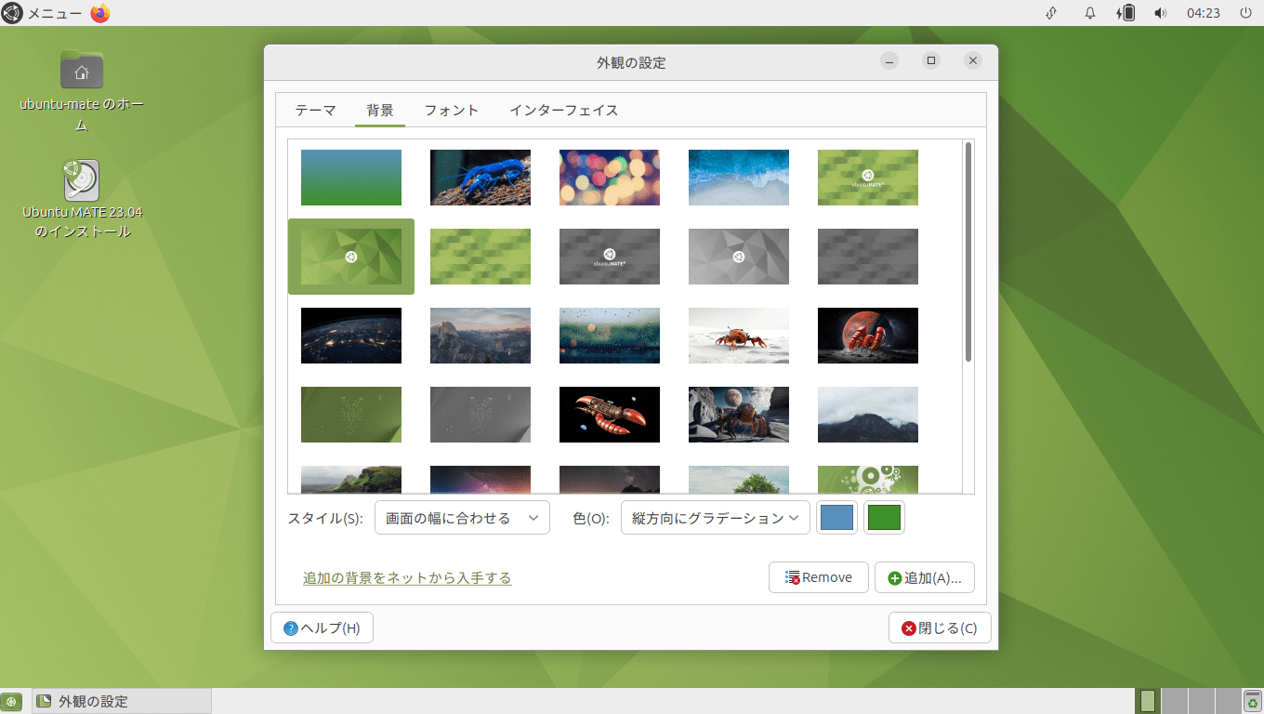
Task: Open the インターフェイス tab
Action: tap(563, 110)
